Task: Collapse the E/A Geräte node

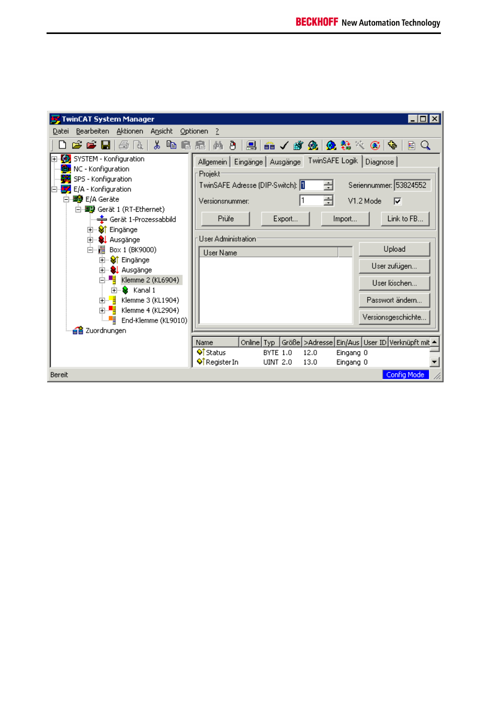Action: [66, 199]
